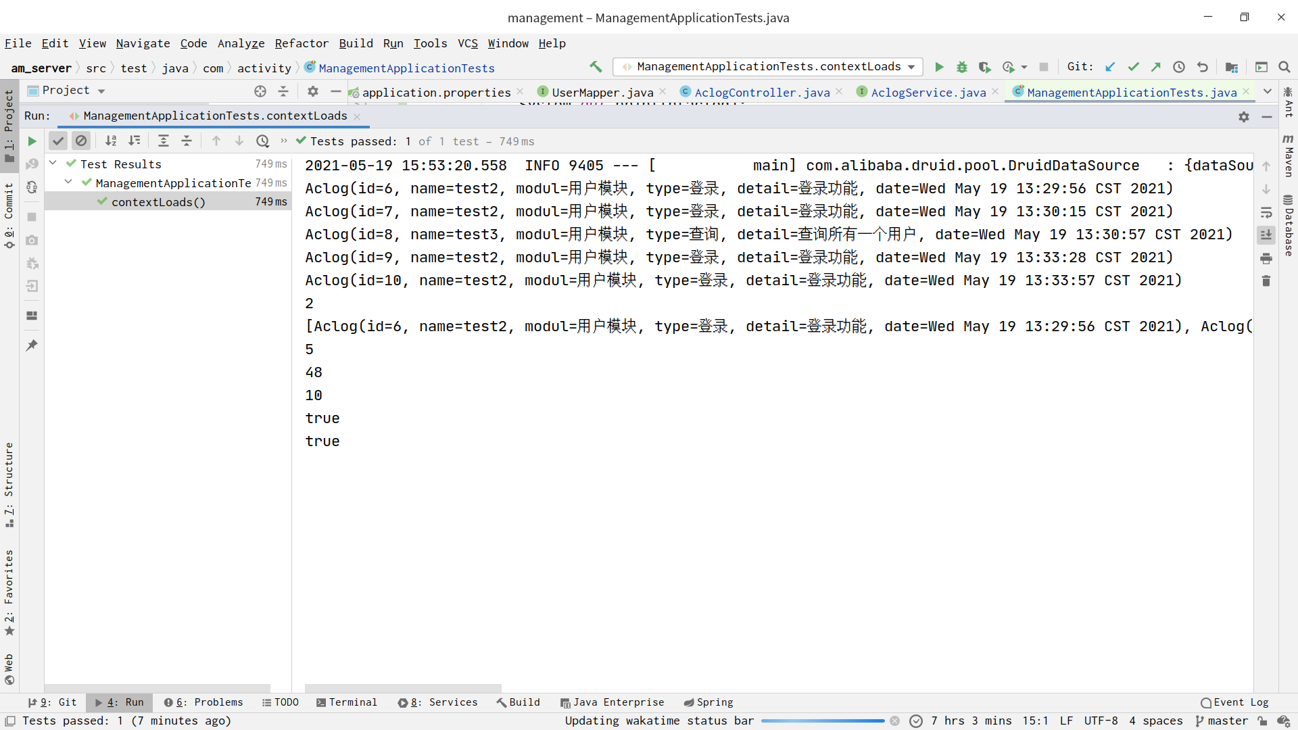Image resolution: width=1298 pixels, height=730 pixels.
Task: Locate current file in Project panel
Action: pos(260,91)
